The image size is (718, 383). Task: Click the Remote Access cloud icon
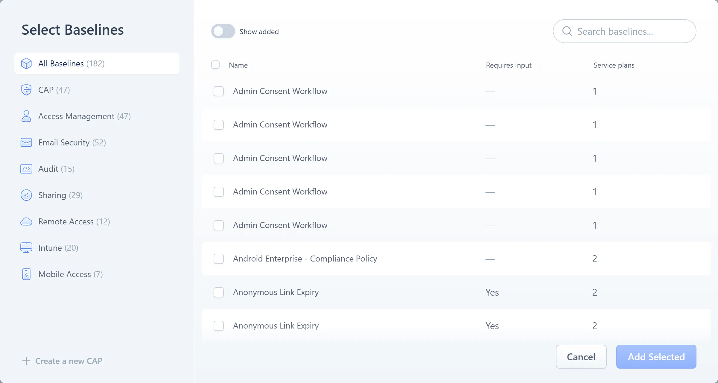pyautogui.click(x=26, y=221)
